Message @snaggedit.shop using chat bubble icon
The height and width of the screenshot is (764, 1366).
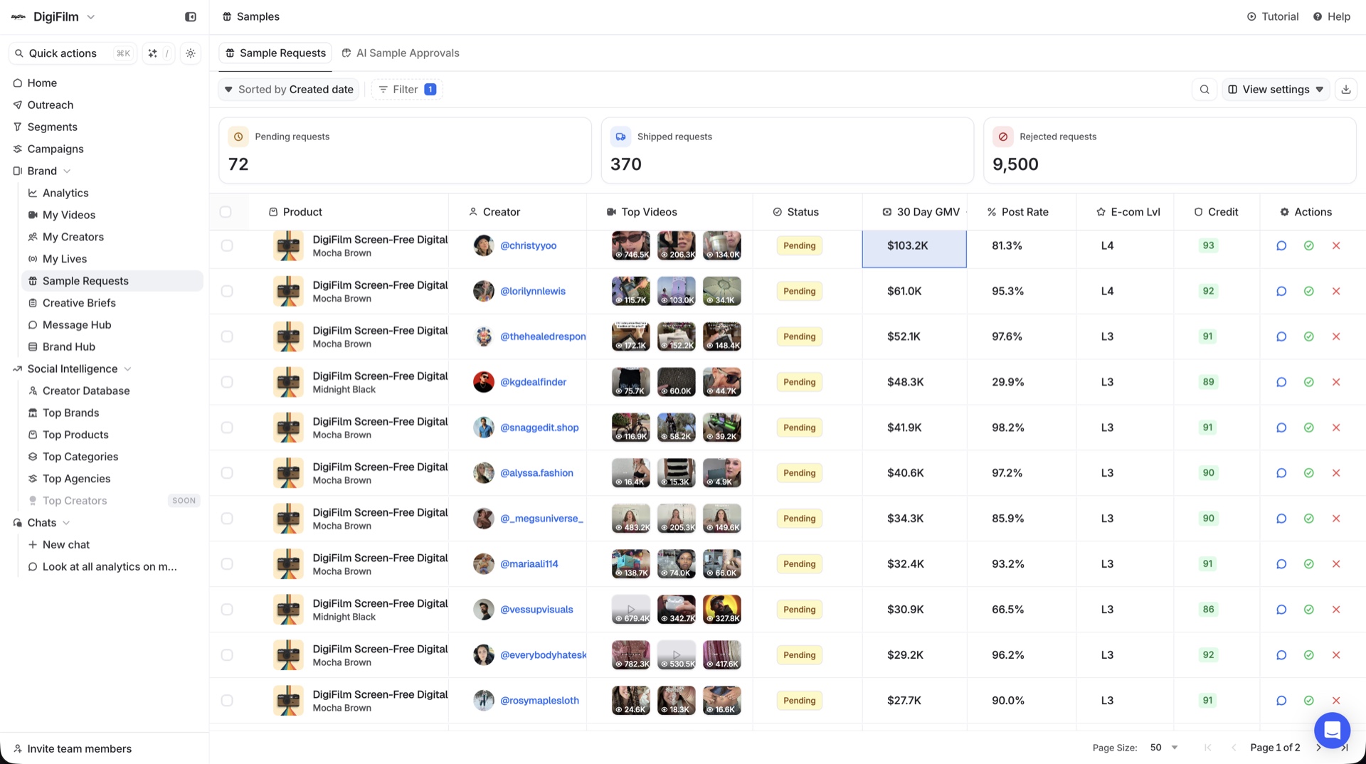tap(1281, 428)
